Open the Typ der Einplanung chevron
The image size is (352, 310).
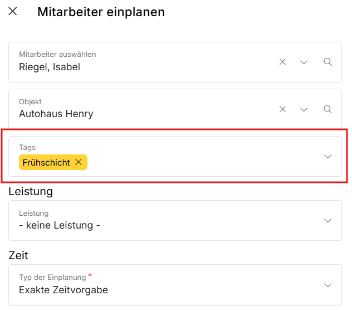pyautogui.click(x=328, y=285)
